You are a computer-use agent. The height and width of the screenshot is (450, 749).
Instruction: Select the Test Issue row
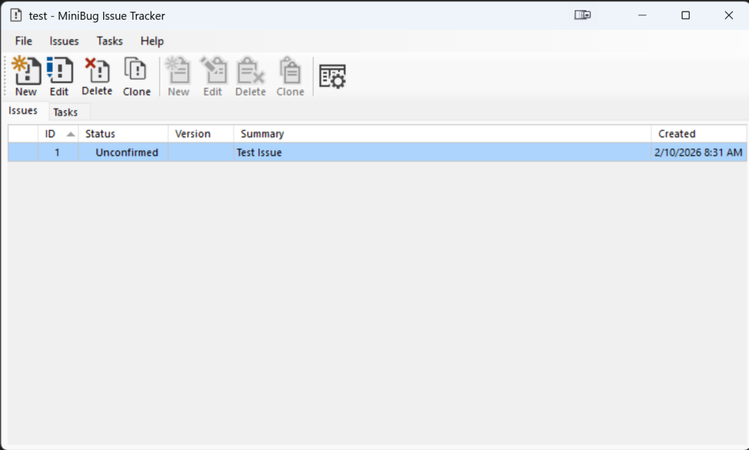[293, 152]
